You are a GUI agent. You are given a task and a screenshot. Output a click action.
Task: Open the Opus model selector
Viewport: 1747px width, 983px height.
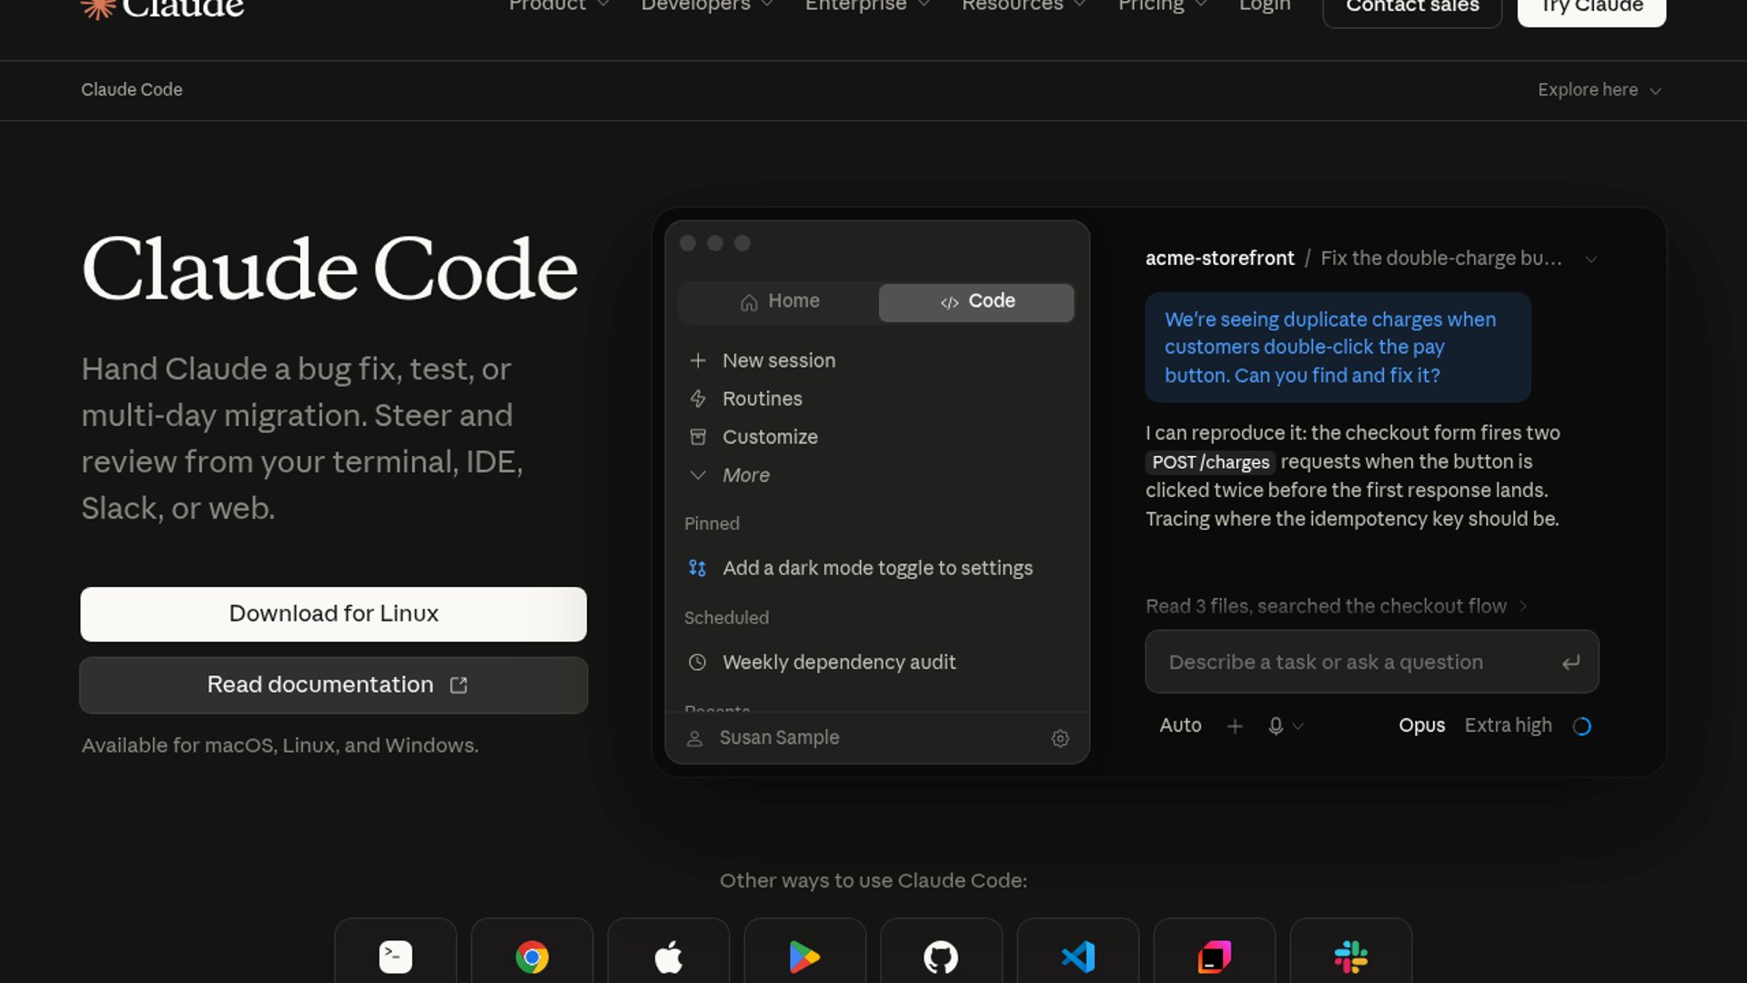click(1421, 725)
